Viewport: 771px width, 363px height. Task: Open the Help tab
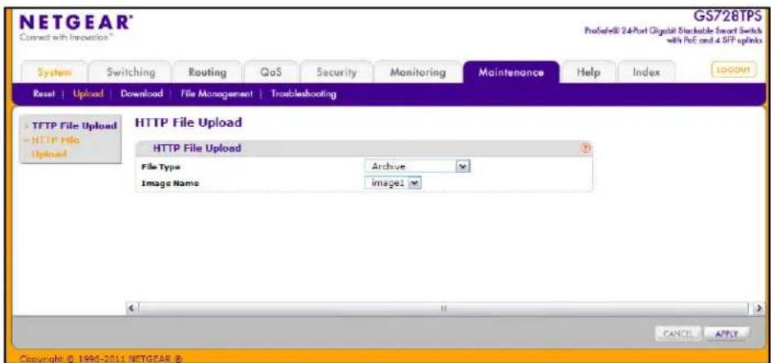pos(589,72)
